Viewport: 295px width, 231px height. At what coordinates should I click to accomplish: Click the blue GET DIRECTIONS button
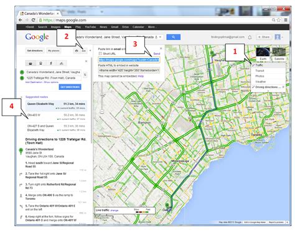click(70, 87)
